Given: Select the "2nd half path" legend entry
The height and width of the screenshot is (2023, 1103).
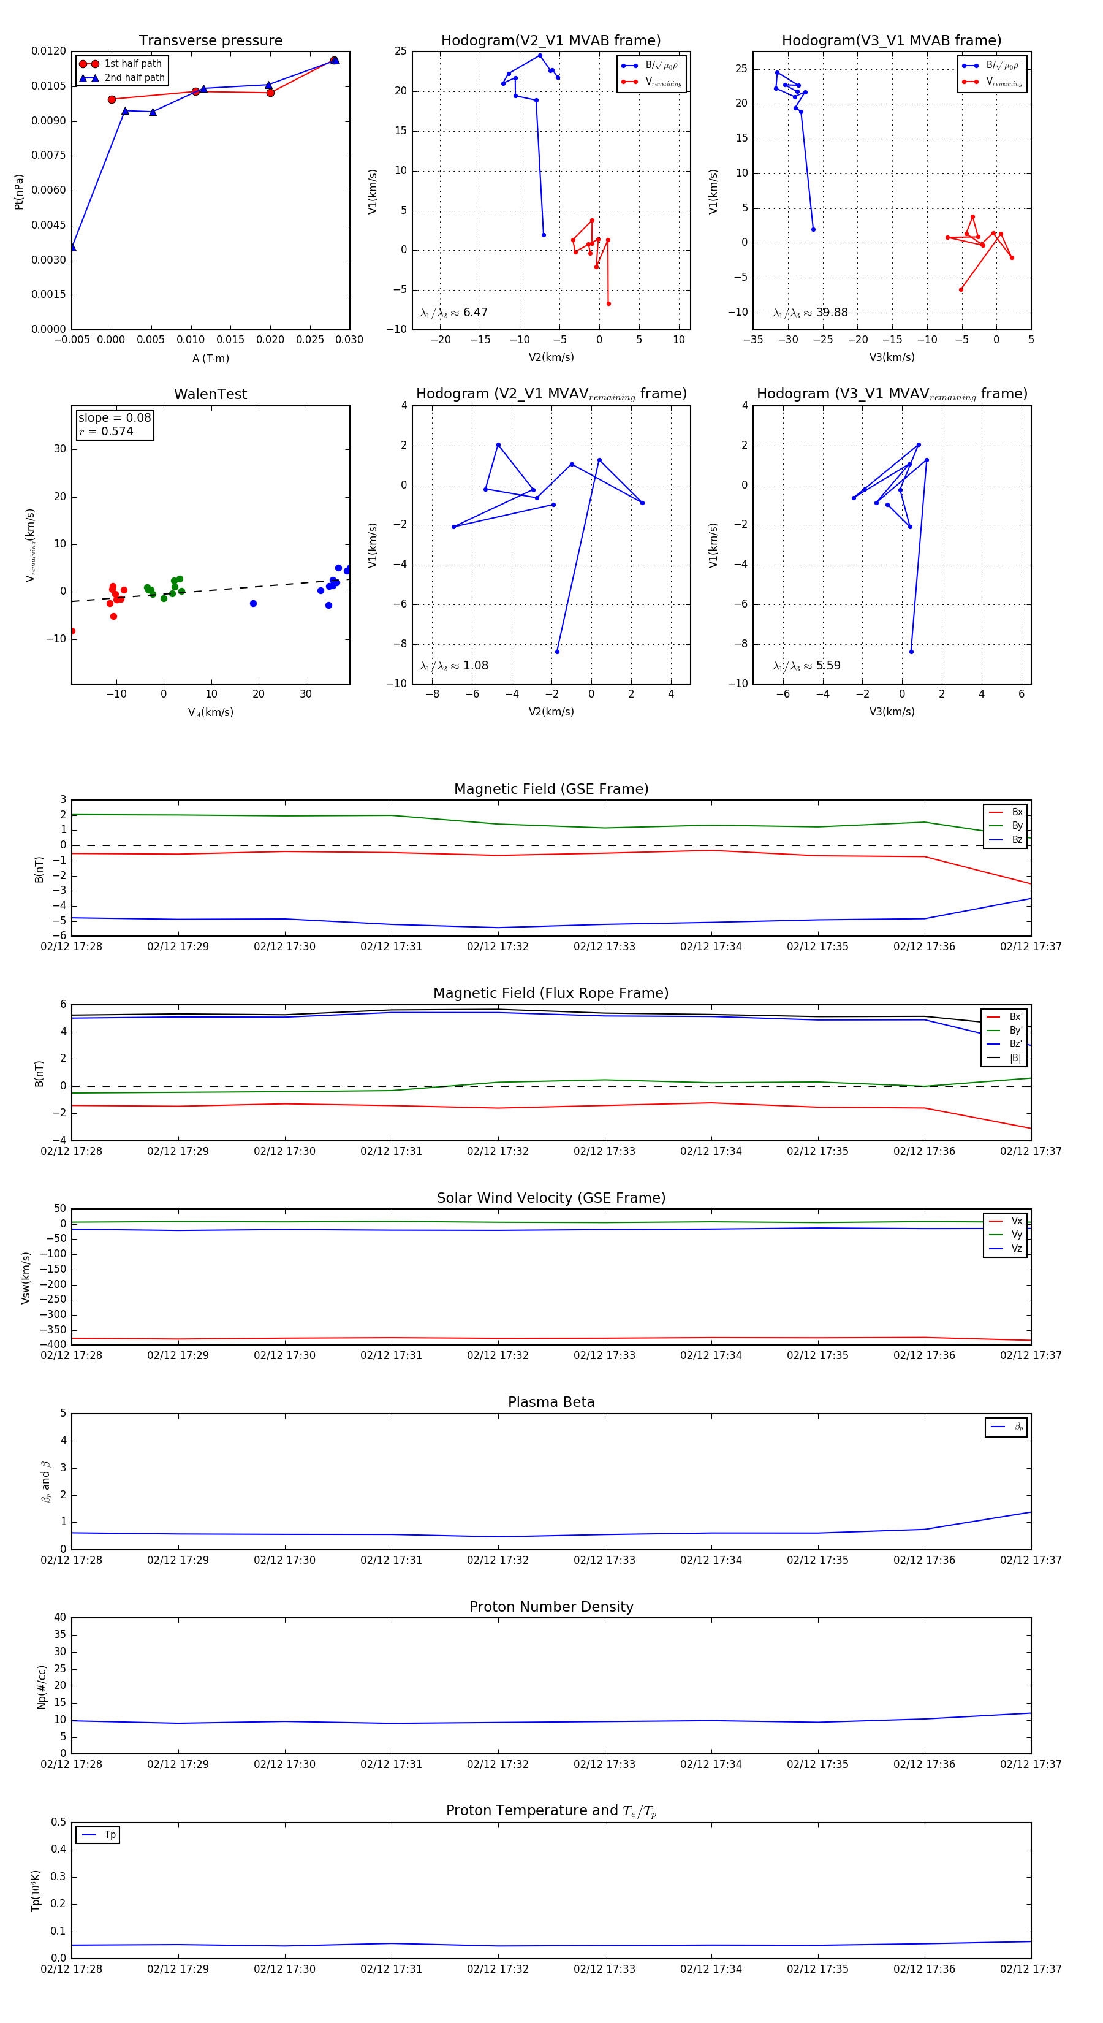Looking at the screenshot, I should (x=122, y=78).
